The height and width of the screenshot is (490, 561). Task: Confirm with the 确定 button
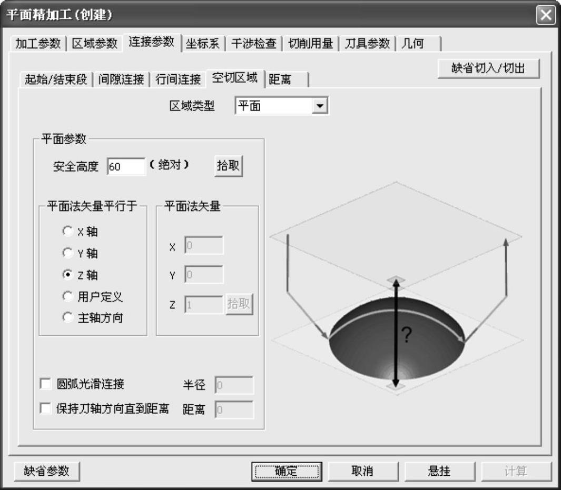pos(287,471)
